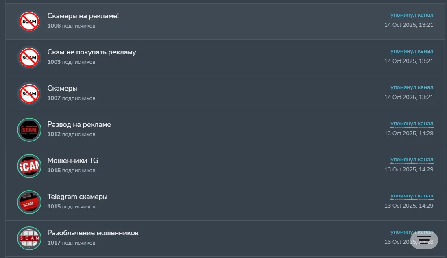Screen dimensions: 447x258
Task: Open the channel titled Разоблачение мошенников
Action: [x=93, y=233]
